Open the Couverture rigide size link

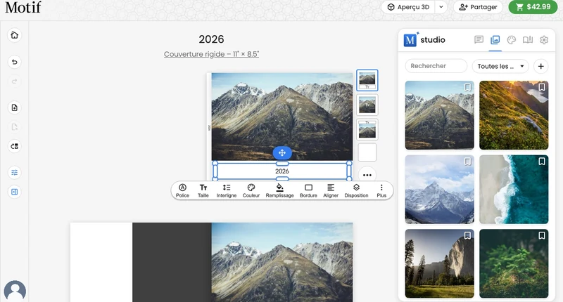(211, 54)
